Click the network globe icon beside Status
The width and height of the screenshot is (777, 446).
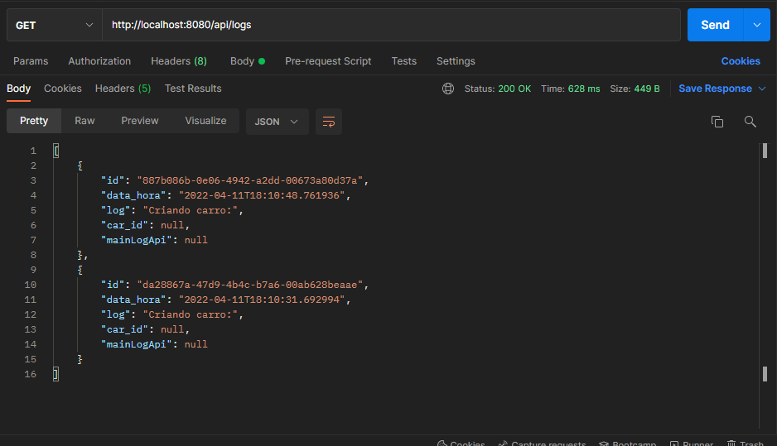click(448, 89)
